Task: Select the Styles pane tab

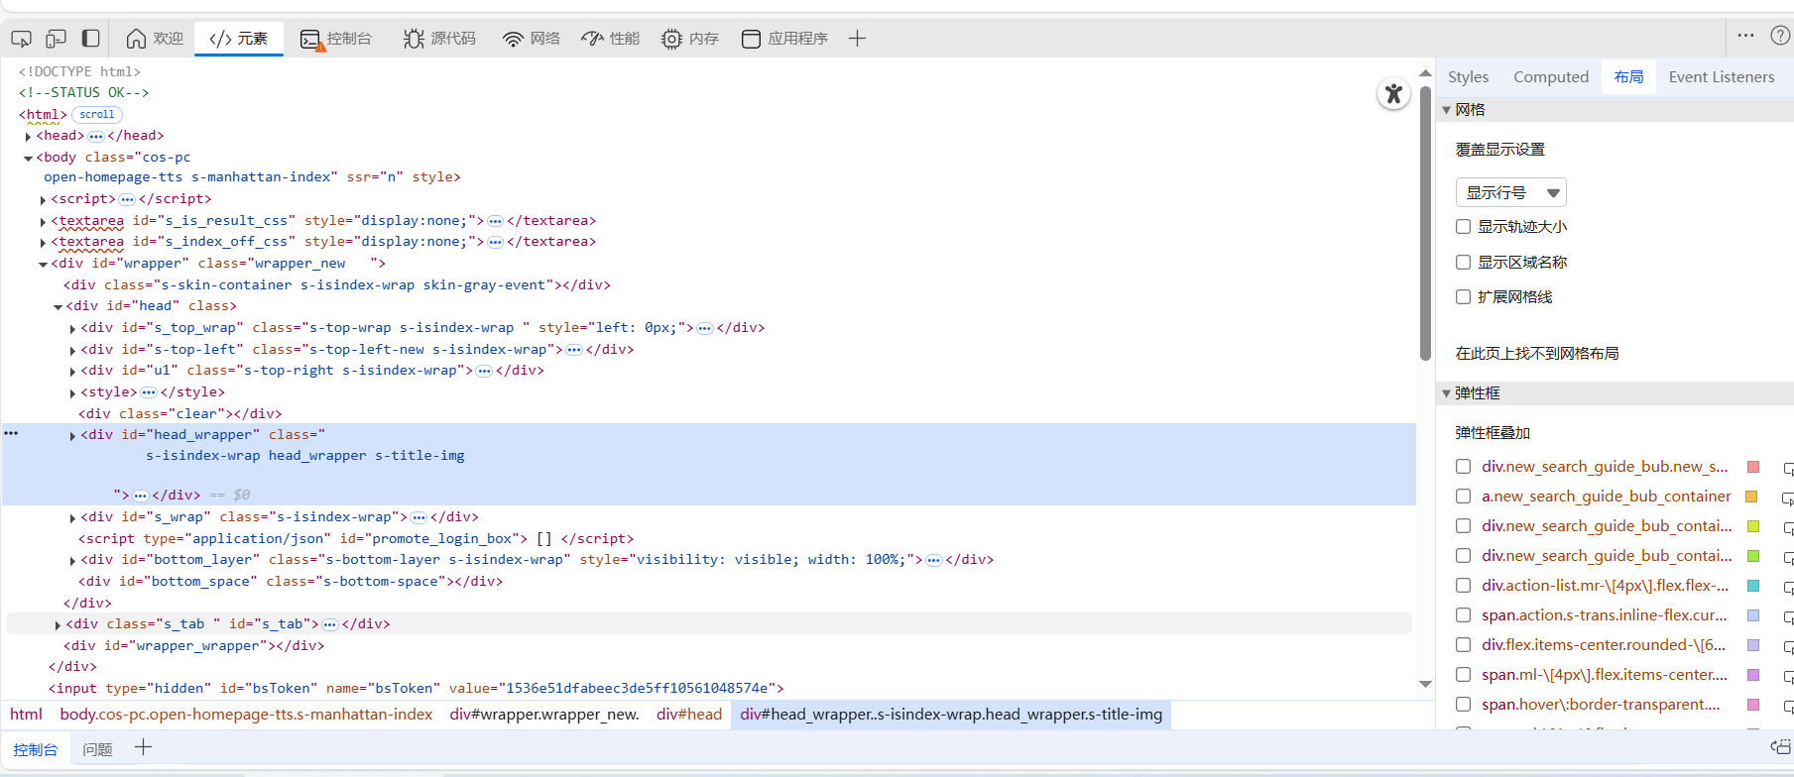Action: click(1468, 77)
